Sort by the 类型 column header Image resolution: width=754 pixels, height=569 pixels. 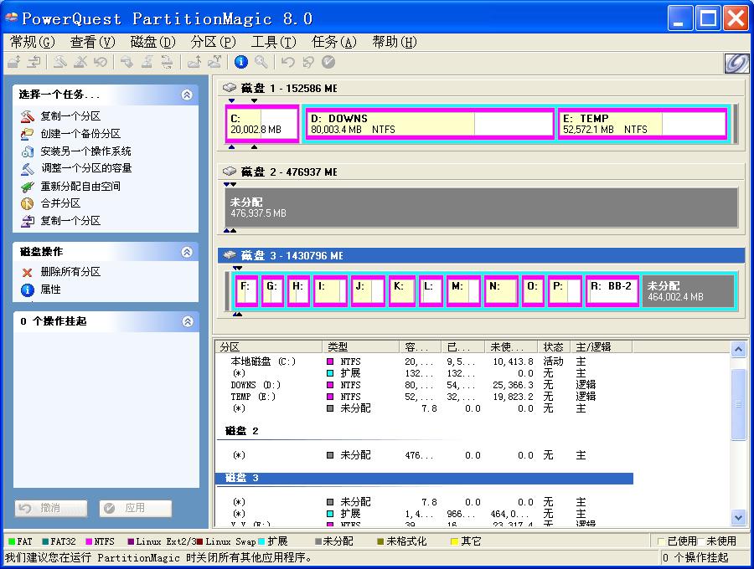click(360, 346)
